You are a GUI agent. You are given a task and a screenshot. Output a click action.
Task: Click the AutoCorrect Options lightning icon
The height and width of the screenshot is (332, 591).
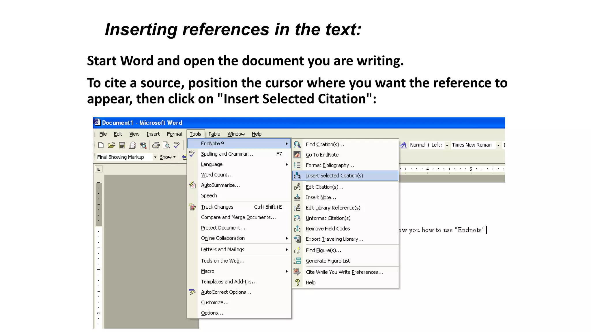click(192, 292)
